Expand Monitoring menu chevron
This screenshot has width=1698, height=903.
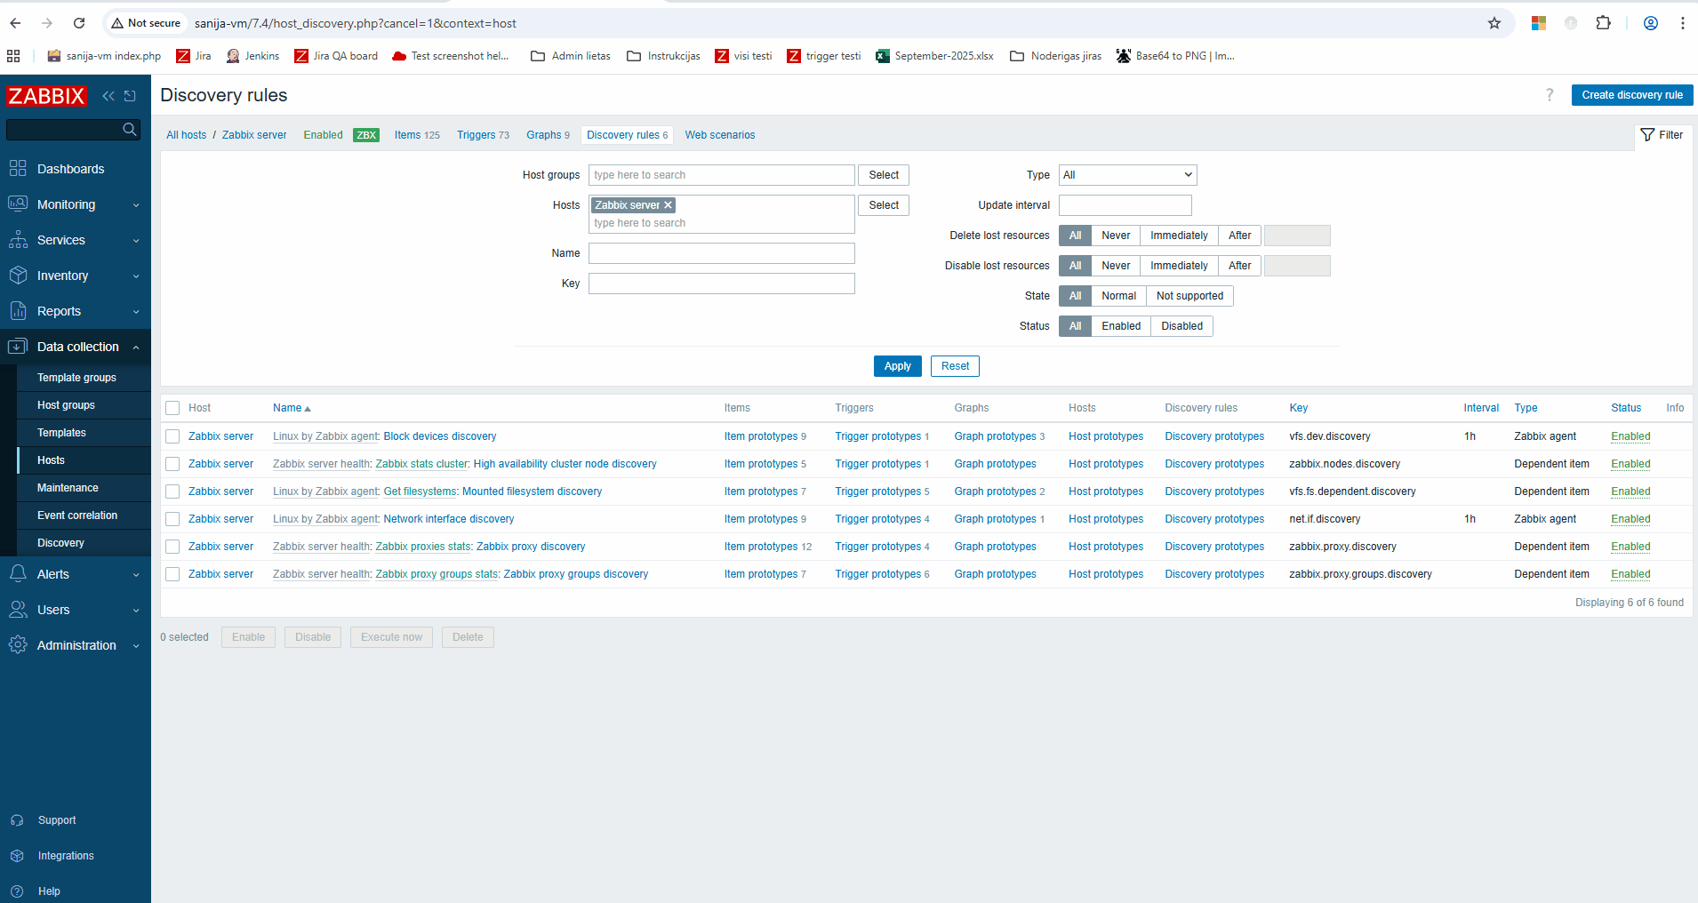[136, 205]
